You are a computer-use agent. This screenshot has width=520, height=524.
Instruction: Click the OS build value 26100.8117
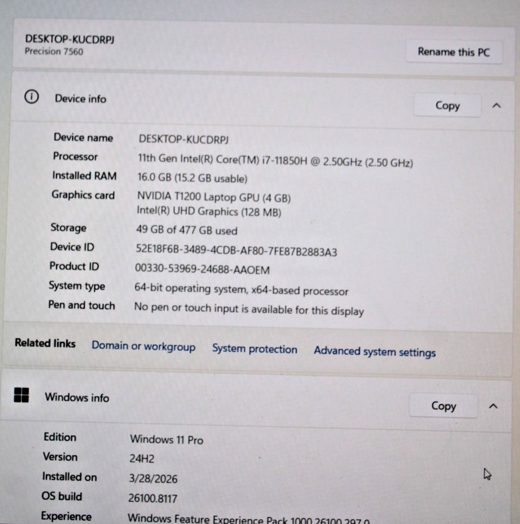[153, 498]
